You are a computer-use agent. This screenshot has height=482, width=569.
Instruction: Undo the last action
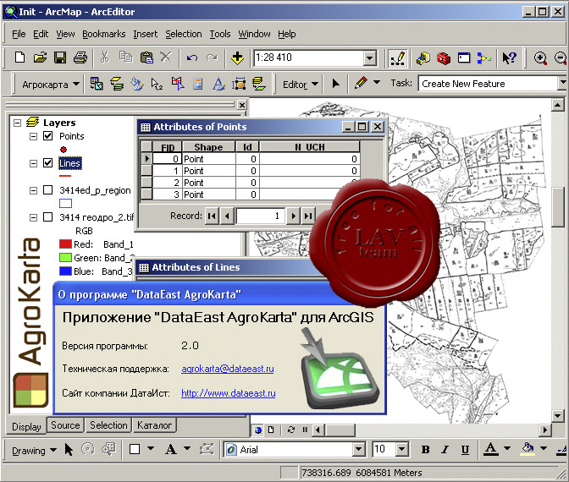click(192, 58)
